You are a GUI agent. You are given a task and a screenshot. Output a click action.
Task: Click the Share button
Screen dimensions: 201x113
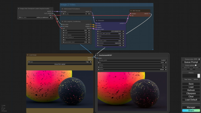(x=191, y=110)
